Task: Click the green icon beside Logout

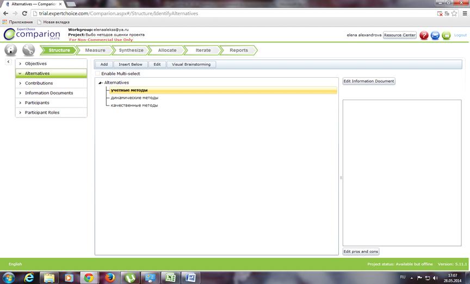Action: tap(446, 35)
